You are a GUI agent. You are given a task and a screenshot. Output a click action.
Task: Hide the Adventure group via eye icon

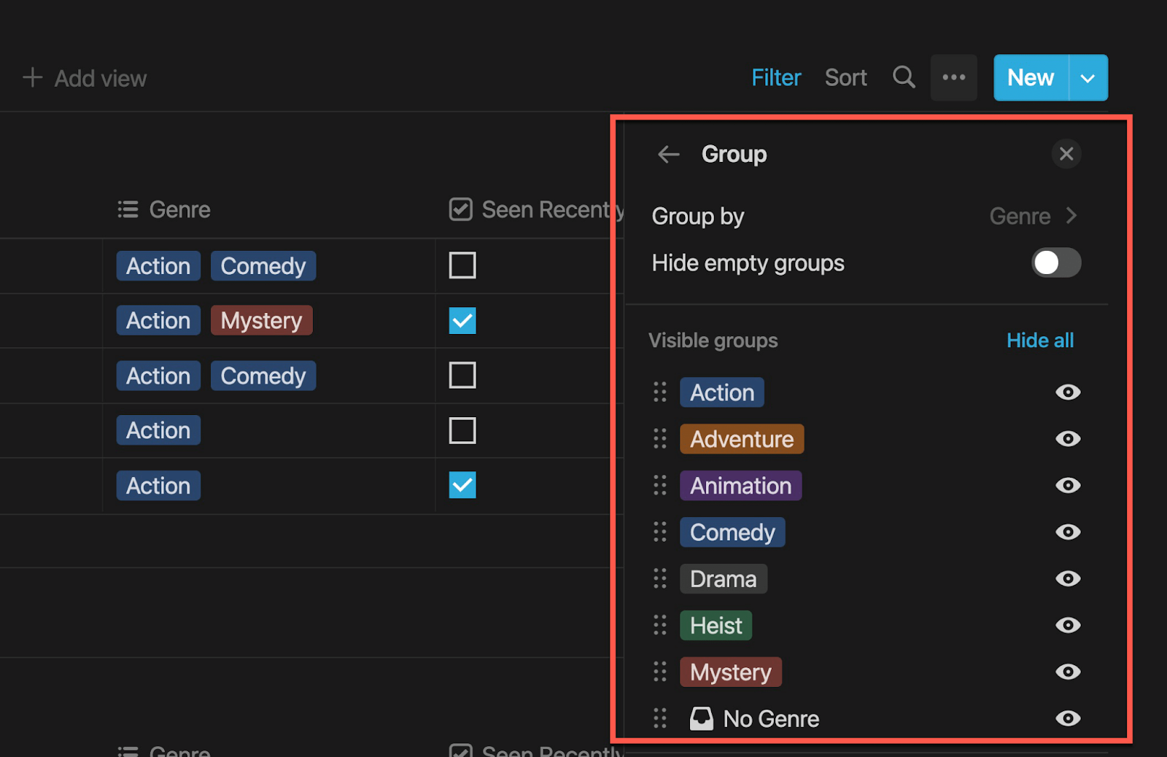pos(1068,439)
